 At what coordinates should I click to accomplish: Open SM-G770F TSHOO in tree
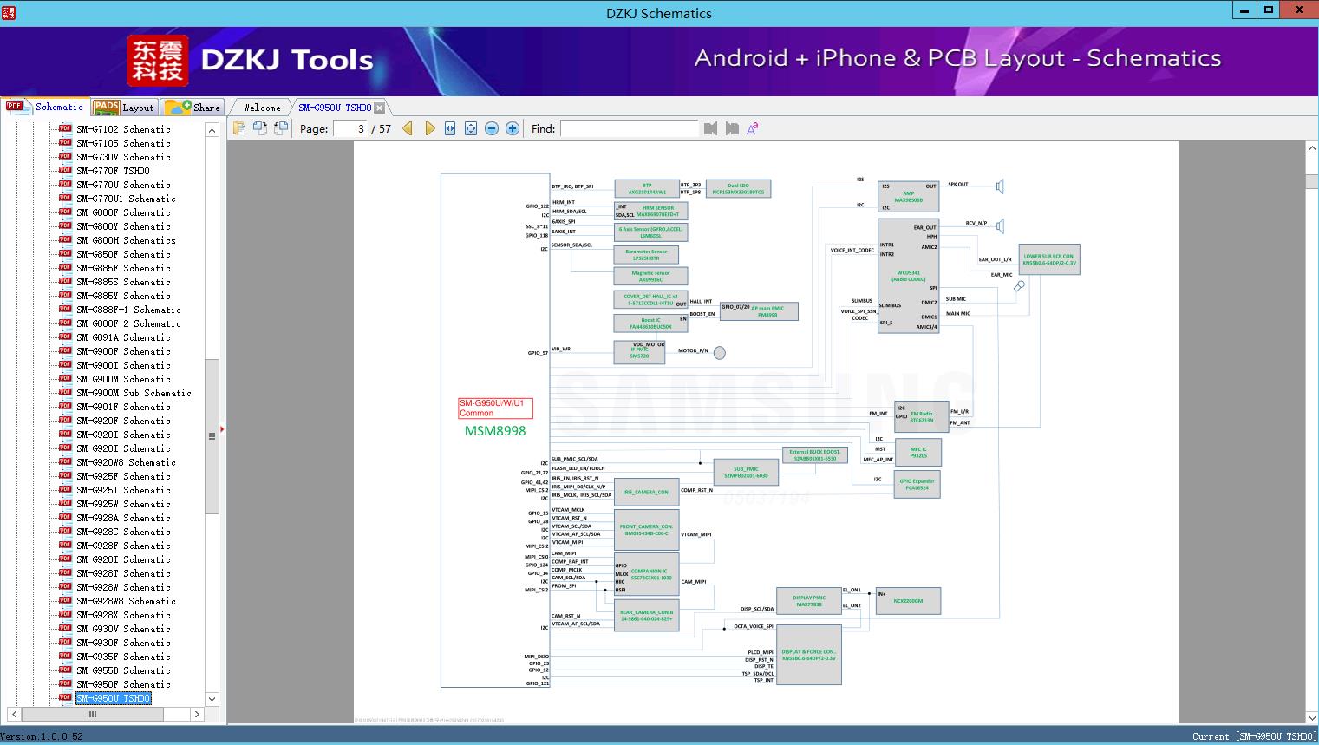pyautogui.click(x=113, y=171)
